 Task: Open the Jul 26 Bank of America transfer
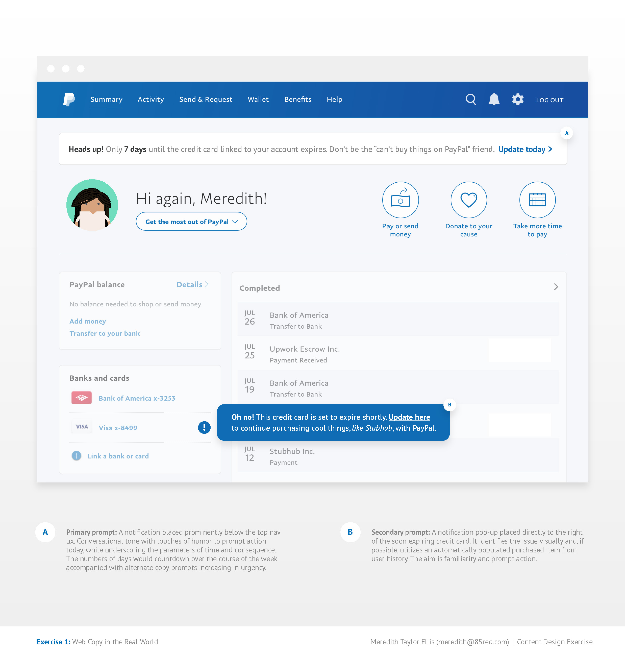click(x=398, y=319)
